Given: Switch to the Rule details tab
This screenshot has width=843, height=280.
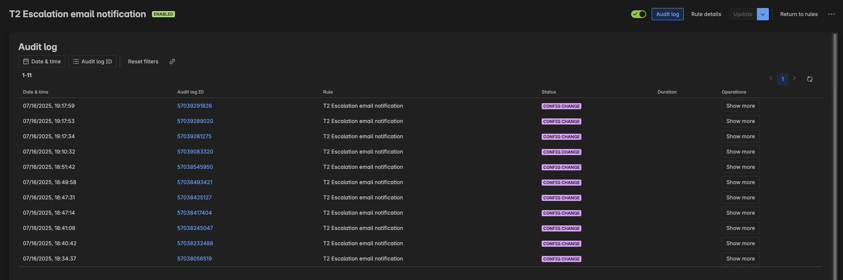Looking at the screenshot, I should 706,14.
